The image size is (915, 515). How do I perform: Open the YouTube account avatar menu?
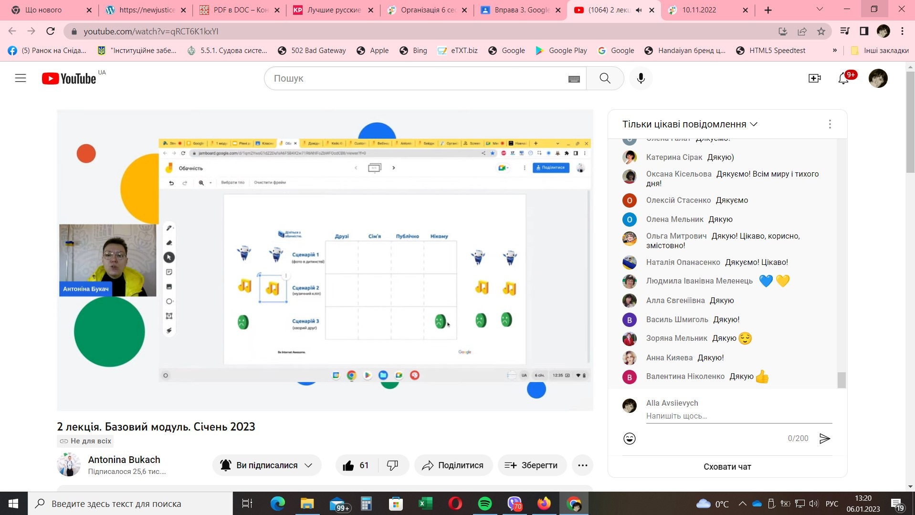pos(878,78)
